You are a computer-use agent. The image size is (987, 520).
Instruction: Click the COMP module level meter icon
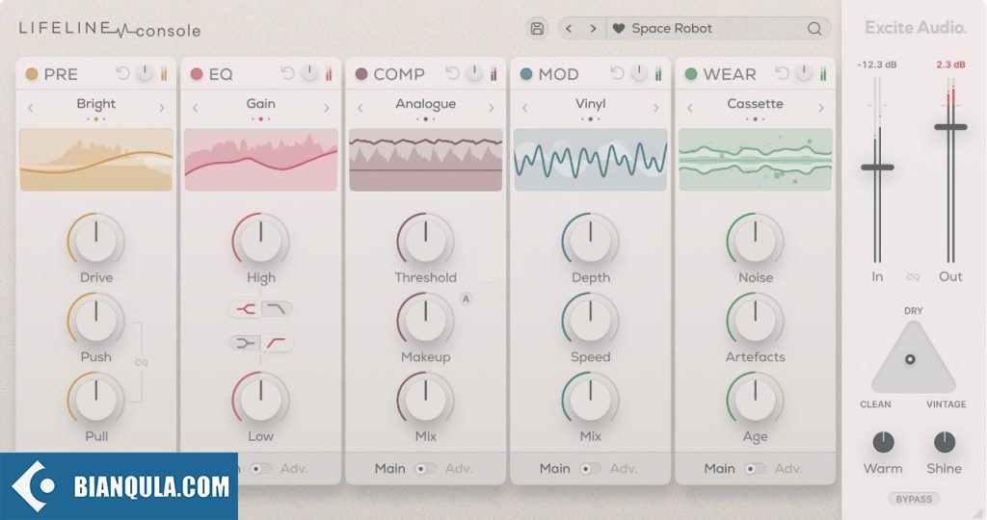(x=493, y=73)
